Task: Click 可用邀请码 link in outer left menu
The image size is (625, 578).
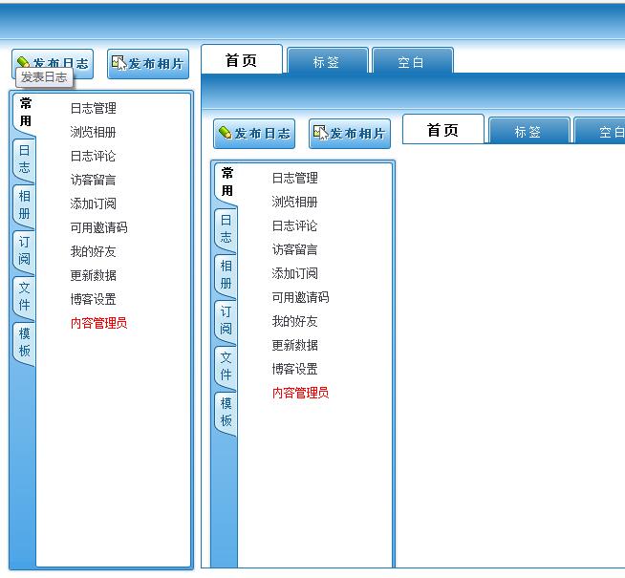Action: pyautogui.click(x=98, y=227)
